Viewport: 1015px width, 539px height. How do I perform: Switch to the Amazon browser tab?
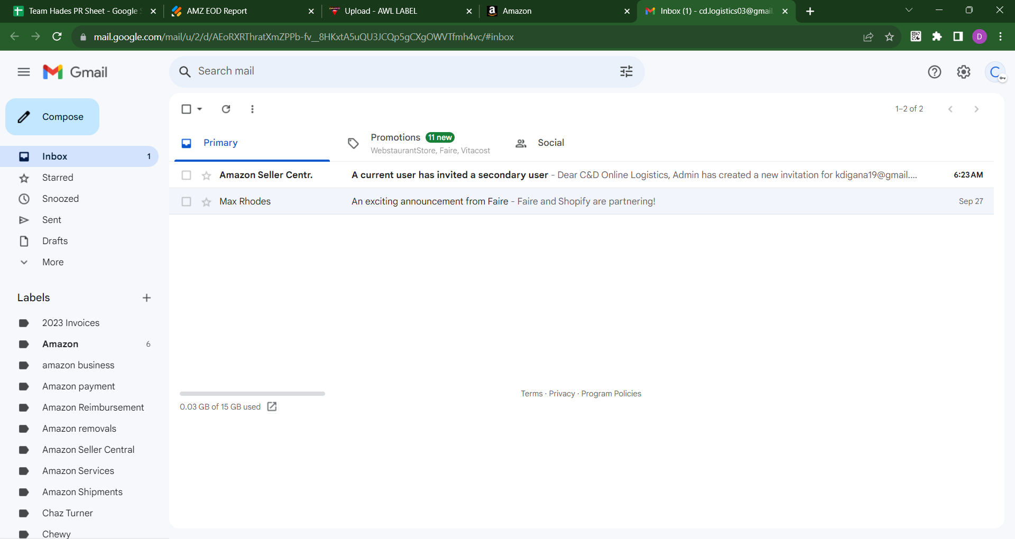coord(558,11)
